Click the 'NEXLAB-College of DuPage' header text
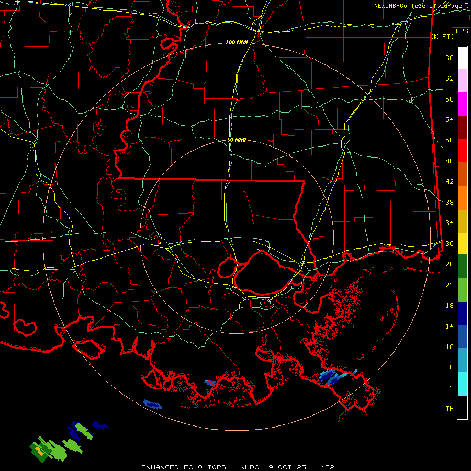Image resolution: width=471 pixels, height=471 pixels. 418,6
